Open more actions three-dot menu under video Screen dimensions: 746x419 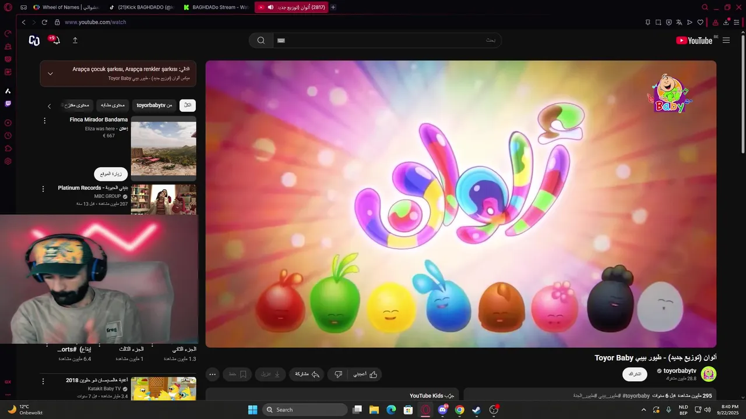click(x=213, y=374)
